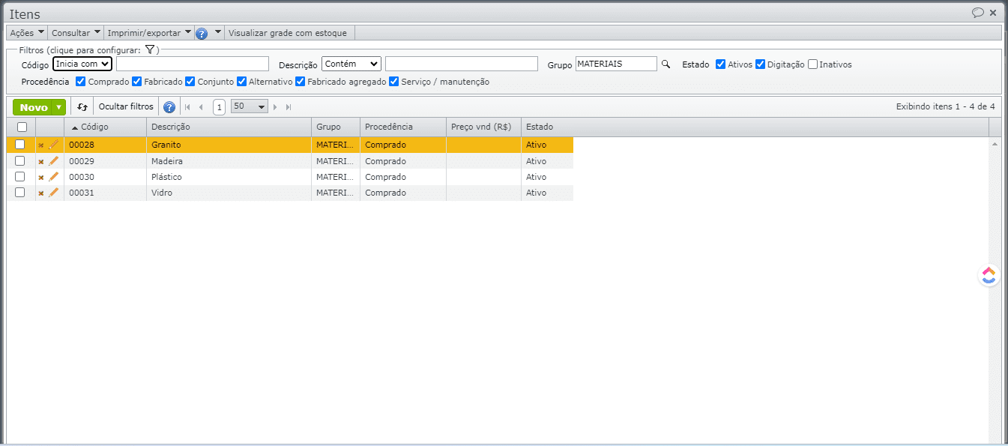Click the Descrição filter text field
1008x446 pixels.
pos(462,64)
